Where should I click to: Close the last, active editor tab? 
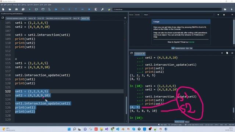[88, 18]
